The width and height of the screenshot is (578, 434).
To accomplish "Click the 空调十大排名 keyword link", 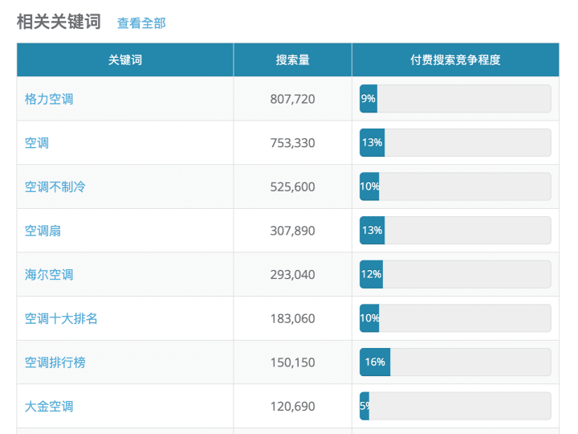I will 61,318.
